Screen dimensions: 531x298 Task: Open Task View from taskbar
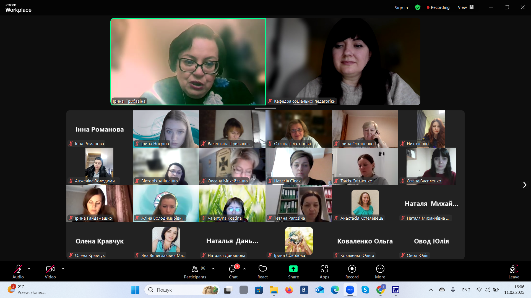point(228,290)
